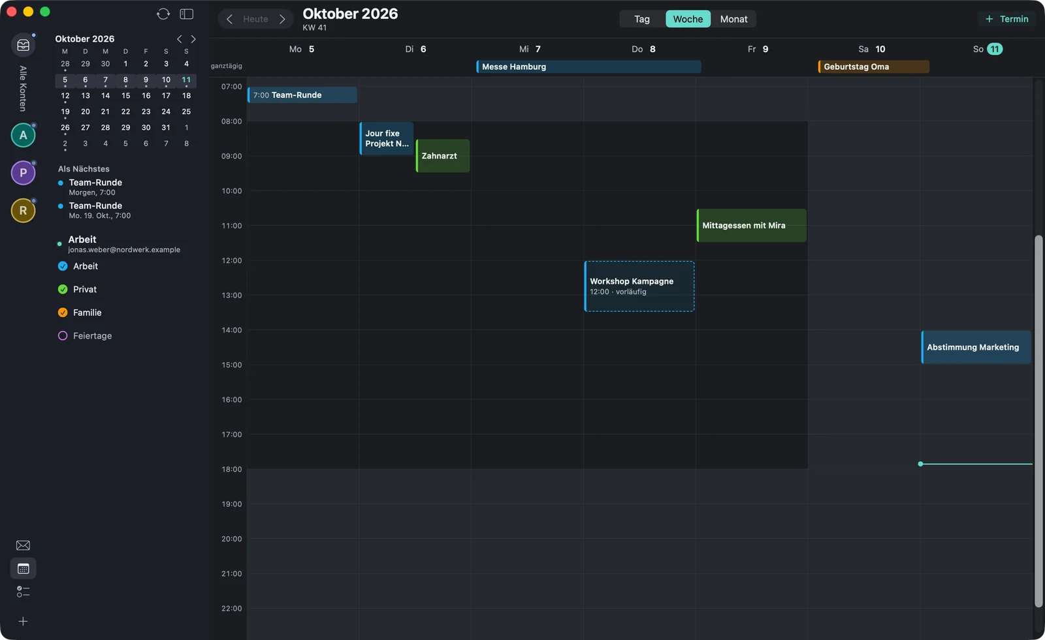Select account avatar R
The height and width of the screenshot is (640, 1045).
tap(24, 211)
